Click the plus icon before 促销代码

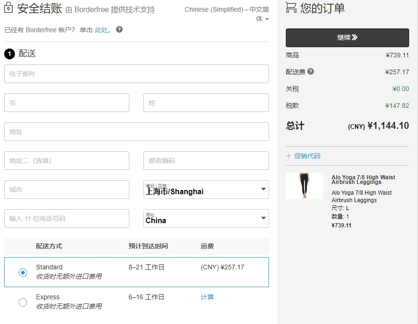click(x=289, y=156)
